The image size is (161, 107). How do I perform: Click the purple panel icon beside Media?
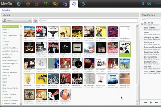coord(65,4)
